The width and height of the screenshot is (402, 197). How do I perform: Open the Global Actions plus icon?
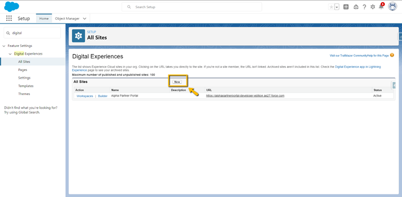point(346,7)
